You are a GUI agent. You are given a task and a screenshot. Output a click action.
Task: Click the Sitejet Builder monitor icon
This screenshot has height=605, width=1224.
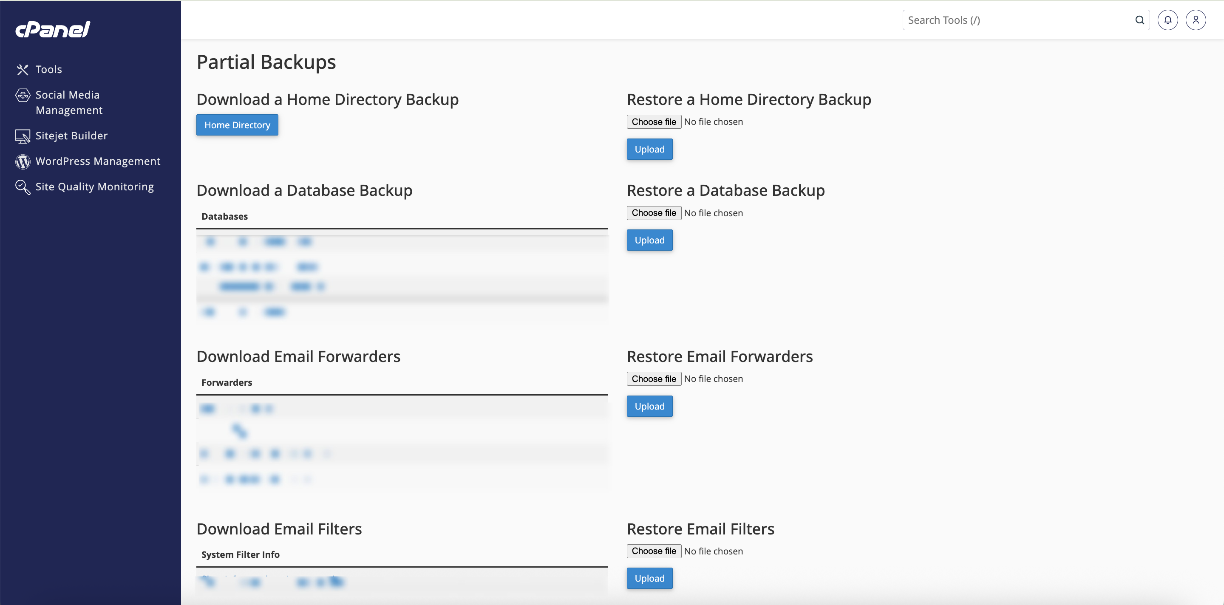click(x=23, y=136)
